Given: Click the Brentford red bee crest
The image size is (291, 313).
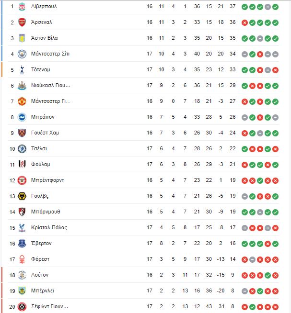Looking at the screenshot, I should pos(22,180).
